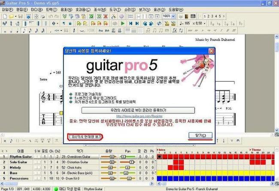Click the pianississimo ppp dynamic icon
This screenshot has height=191, width=279.
[x=190, y=30]
